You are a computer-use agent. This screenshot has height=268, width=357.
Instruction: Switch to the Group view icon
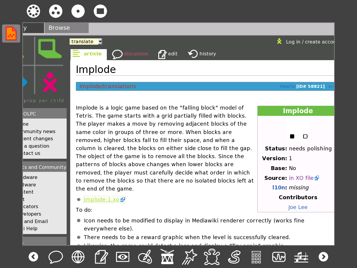(56, 11)
